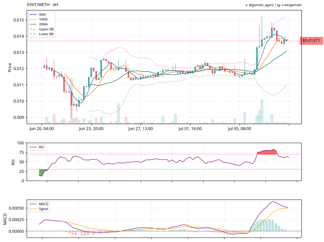Click the tallest volume bar near Jul 06

(x=262, y=111)
